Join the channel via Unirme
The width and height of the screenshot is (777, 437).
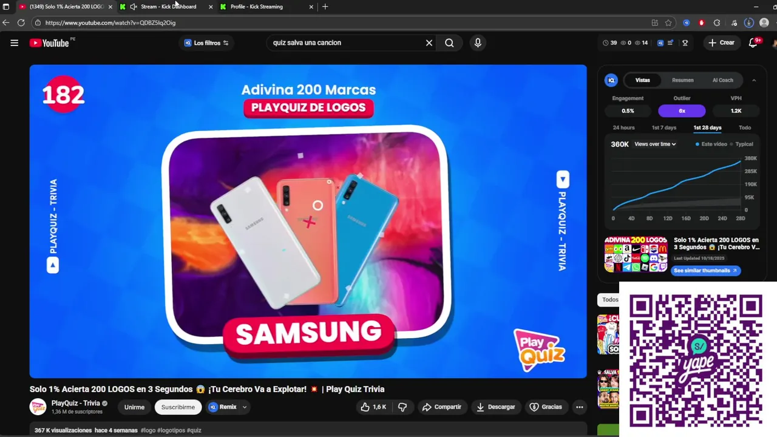[134, 407]
